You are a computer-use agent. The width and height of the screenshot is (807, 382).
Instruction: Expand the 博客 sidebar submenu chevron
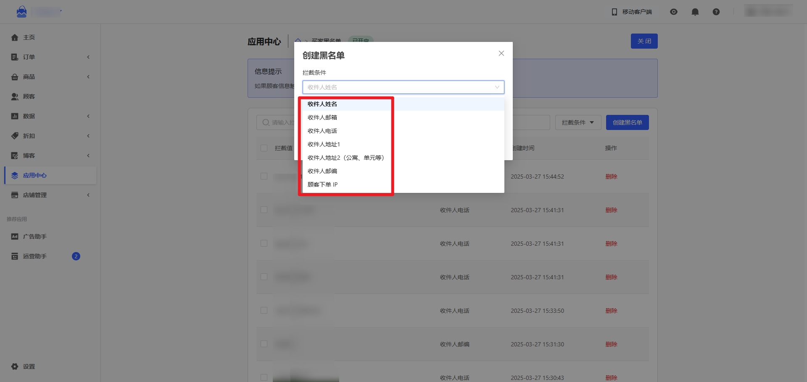click(x=88, y=156)
